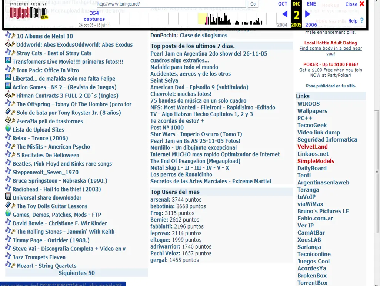Open the Icon Pack: Office In Vitro post
380x286 pixels.
(x=48, y=70)
